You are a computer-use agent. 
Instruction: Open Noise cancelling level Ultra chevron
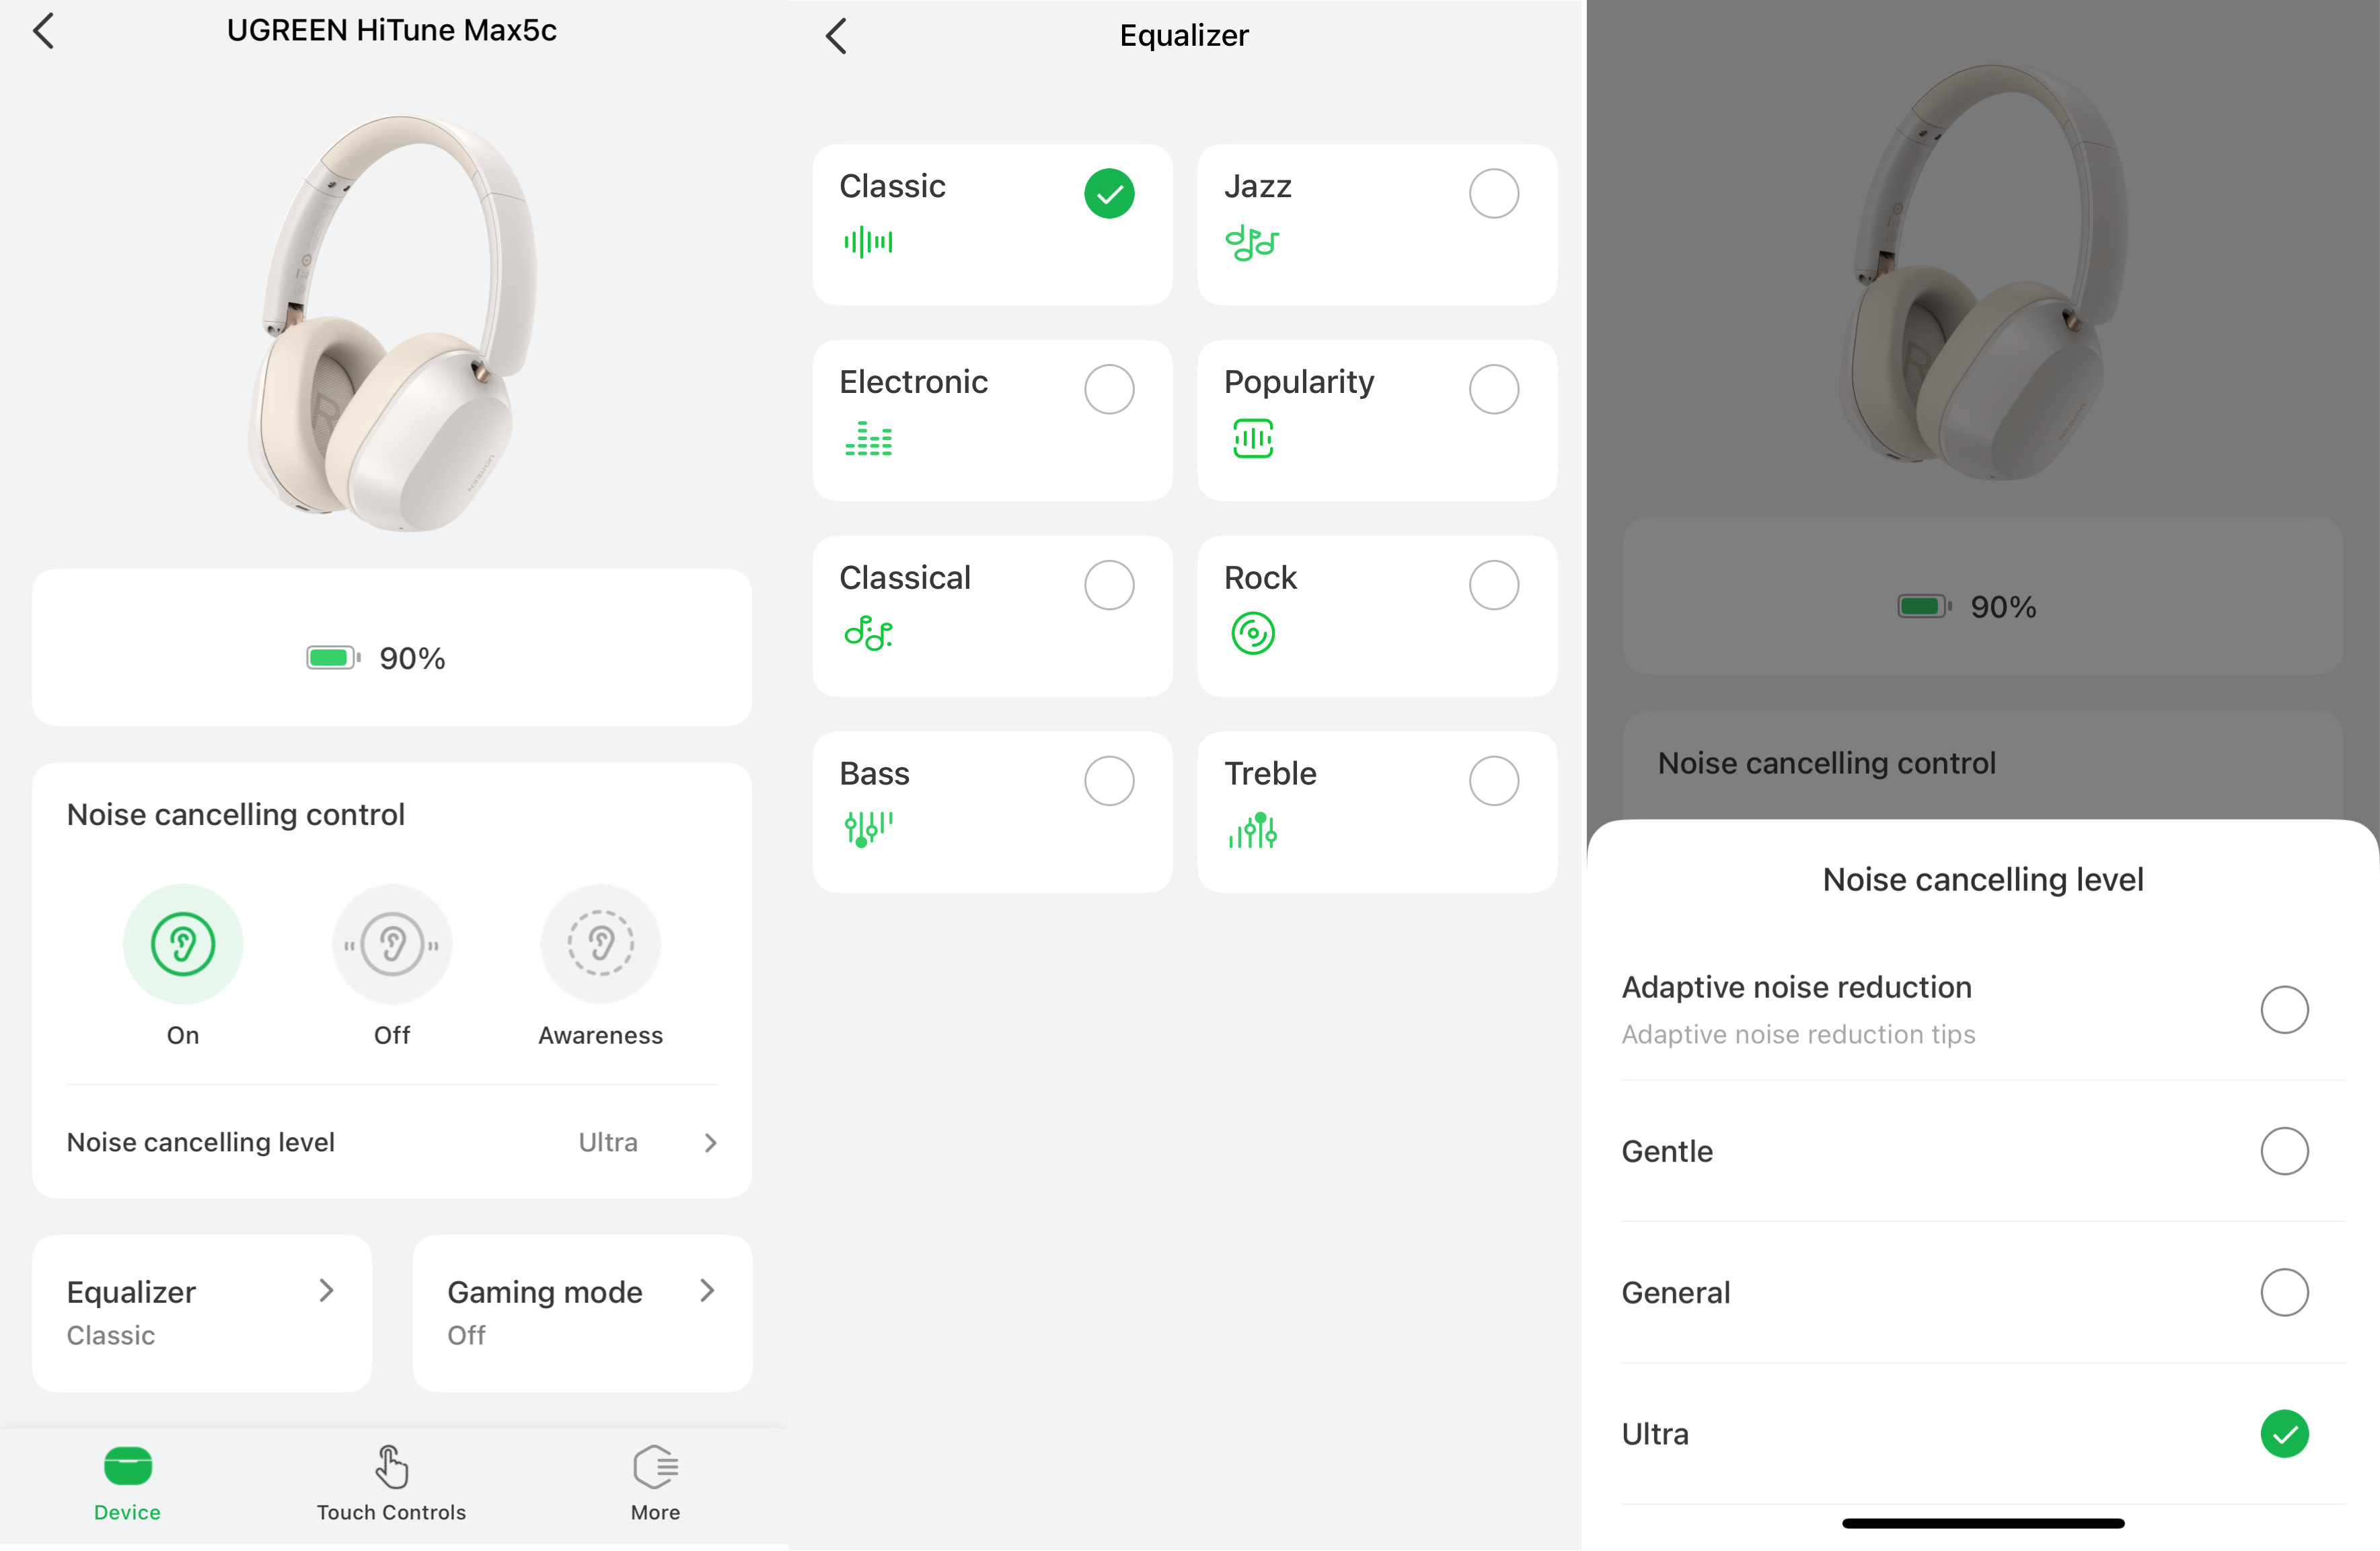pos(710,1143)
